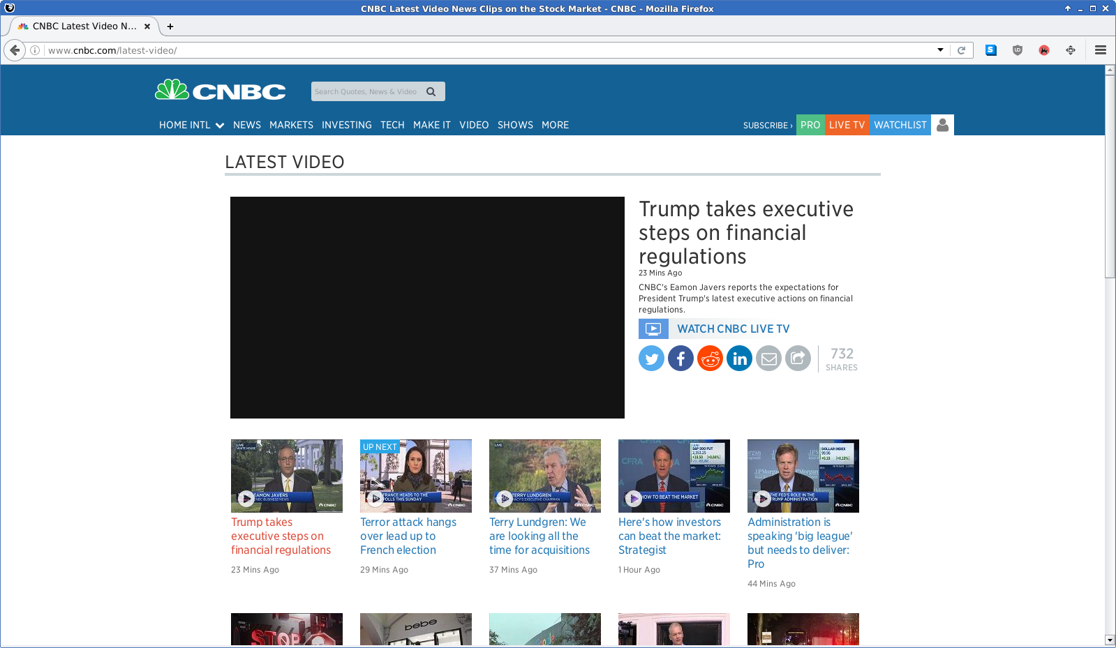Click the large Trump executive steps headline
Viewport: 1116px width, 648px height.
pos(746,233)
